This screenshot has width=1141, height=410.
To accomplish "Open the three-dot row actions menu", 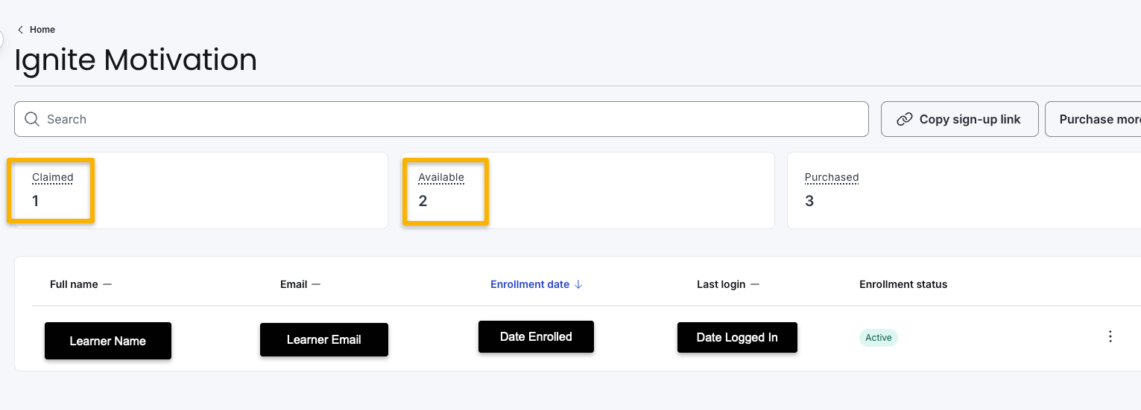I will point(1110,336).
